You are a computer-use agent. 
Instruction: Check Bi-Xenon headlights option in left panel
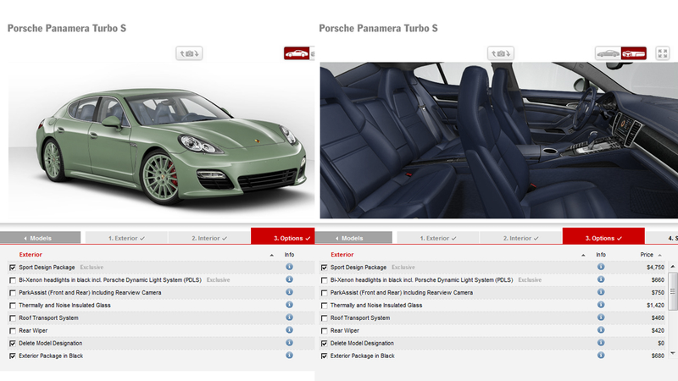click(13, 280)
